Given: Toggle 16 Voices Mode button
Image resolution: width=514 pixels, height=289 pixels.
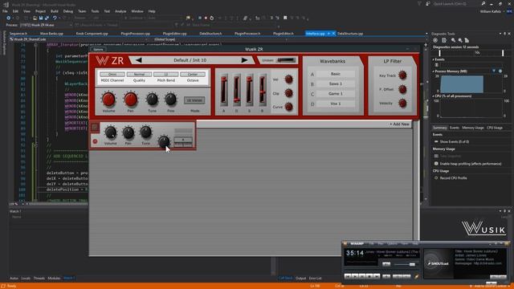Looking at the screenshot, I should point(194,100).
